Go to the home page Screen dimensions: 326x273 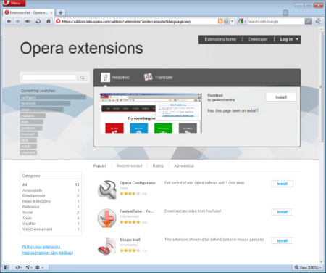[x=49, y=21]
